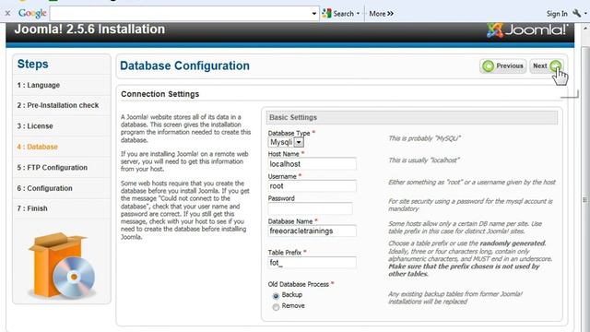The height and width of the screenshot is (332, 590).
Task: Select step 1 : Language
Action: coord(39,85)
